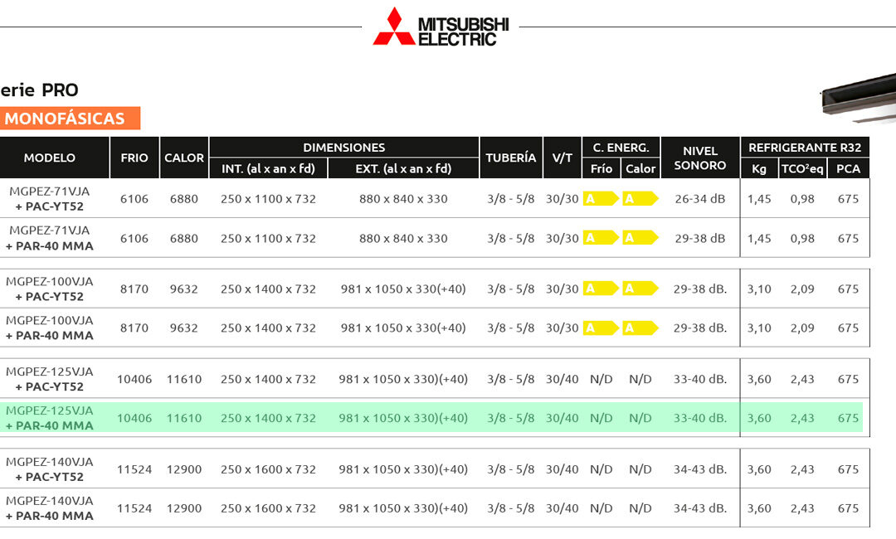This screenshot has height=539, width=896.
Task: Click the 34-43 dB value for MGPEZ-140VJA + PAR-40 MMA
Action: pos(699,508)
